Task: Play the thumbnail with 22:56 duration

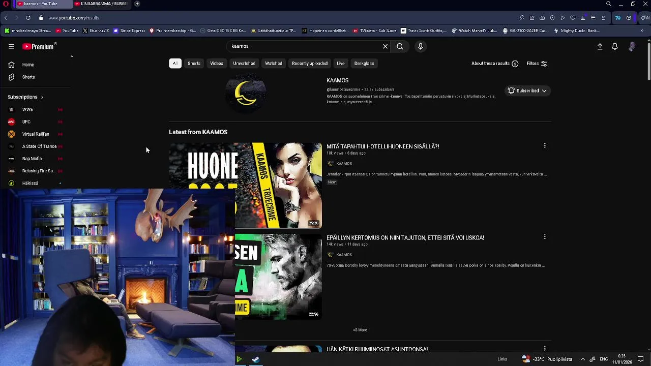Action: pyautogui.click(x=278, y=277)
